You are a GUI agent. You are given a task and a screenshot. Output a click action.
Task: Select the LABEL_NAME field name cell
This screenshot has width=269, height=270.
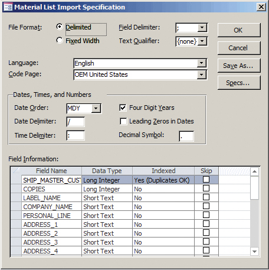(51, 198)
